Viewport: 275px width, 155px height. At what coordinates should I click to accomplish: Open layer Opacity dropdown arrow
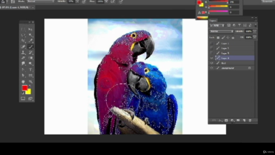click(255, 31)
